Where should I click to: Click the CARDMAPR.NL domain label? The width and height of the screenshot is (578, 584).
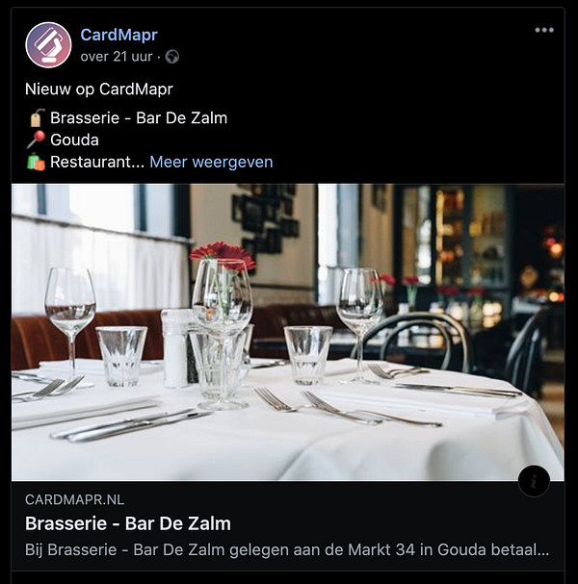click(x=74, y=500)
